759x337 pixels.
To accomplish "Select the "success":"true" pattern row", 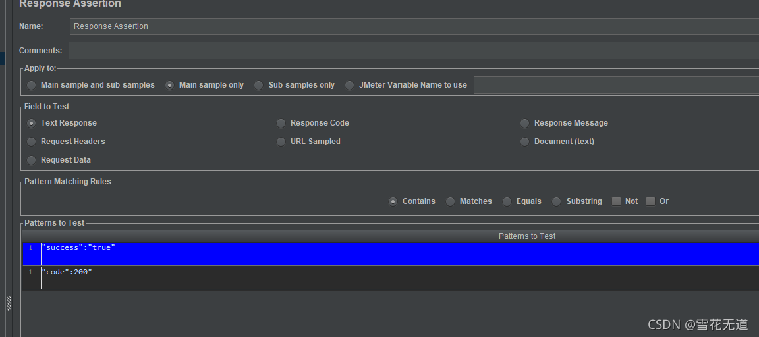I will tap(391, 254).
